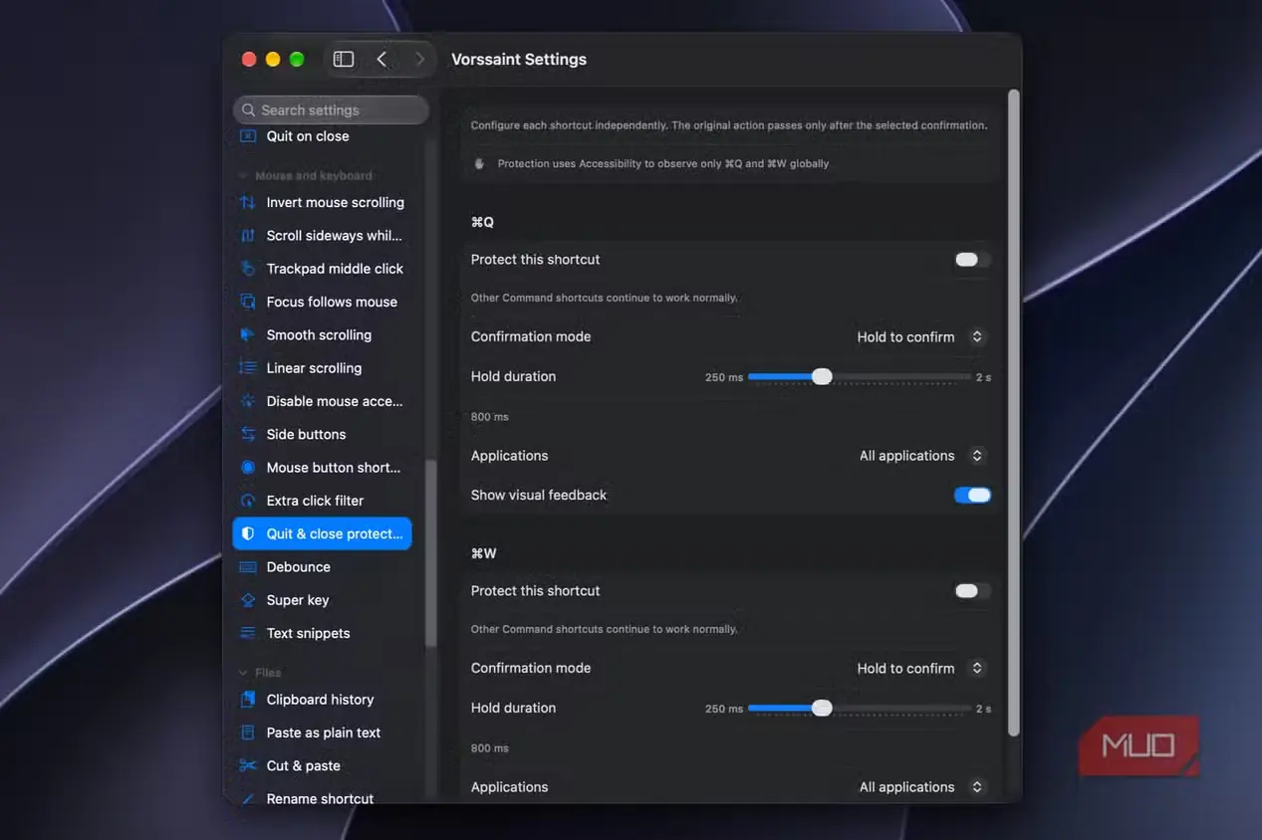The height and width of the screenshot is (840, 1262).
Task: Select the Disable mouse acceleration icon
Action: point(248,401)
